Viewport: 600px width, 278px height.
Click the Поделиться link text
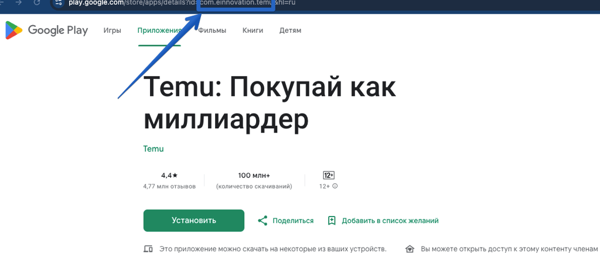coord(293,221)
